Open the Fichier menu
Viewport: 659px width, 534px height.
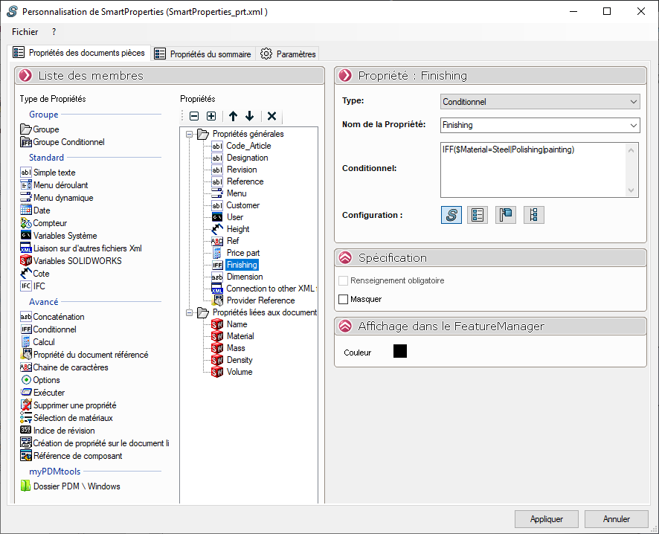pos(25,32)
